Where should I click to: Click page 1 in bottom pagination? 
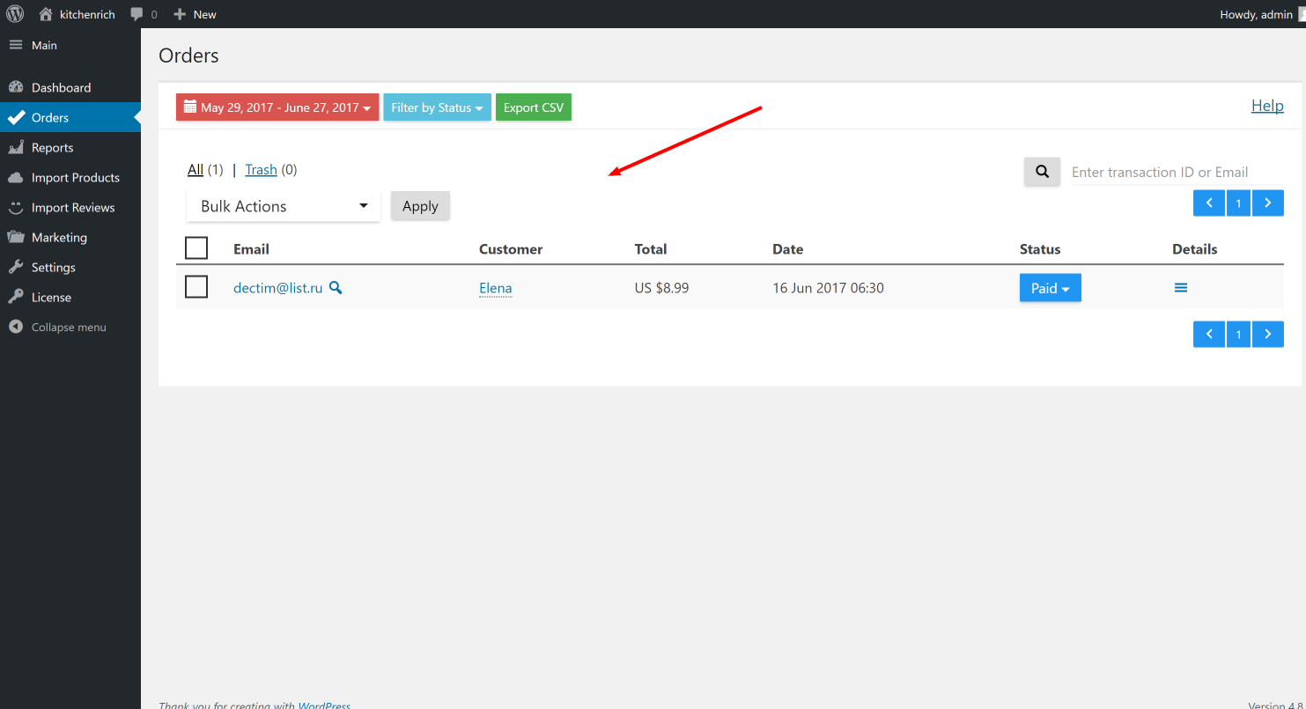click(x=1238, y=334)
